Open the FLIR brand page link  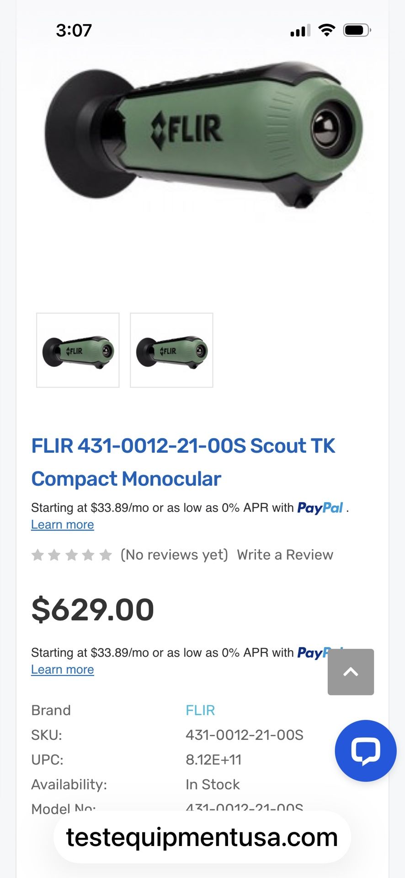pyautogui.click(x=200, y=710)
